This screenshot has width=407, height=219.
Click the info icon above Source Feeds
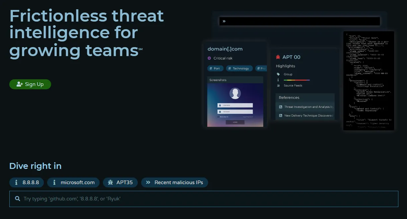pyautogui.click(x=278, y=80)
